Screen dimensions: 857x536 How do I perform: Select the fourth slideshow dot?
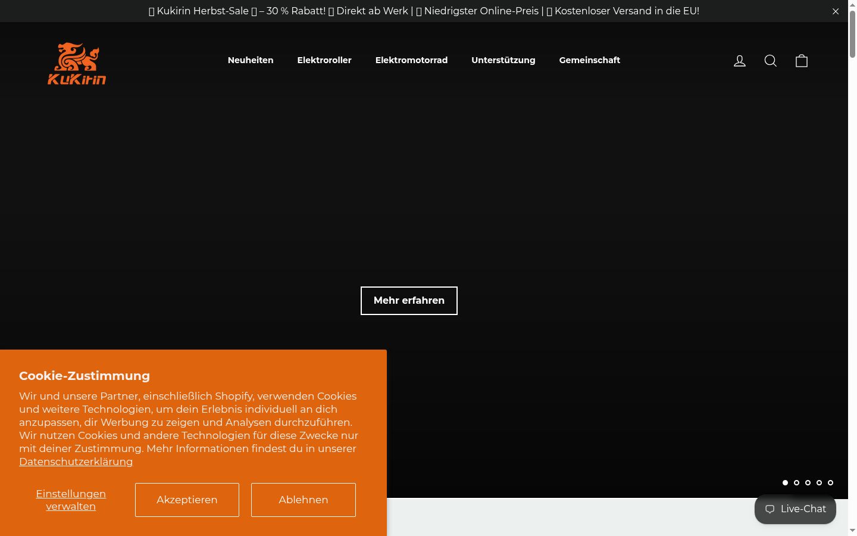pyautogui.click(x=819, y=482)
